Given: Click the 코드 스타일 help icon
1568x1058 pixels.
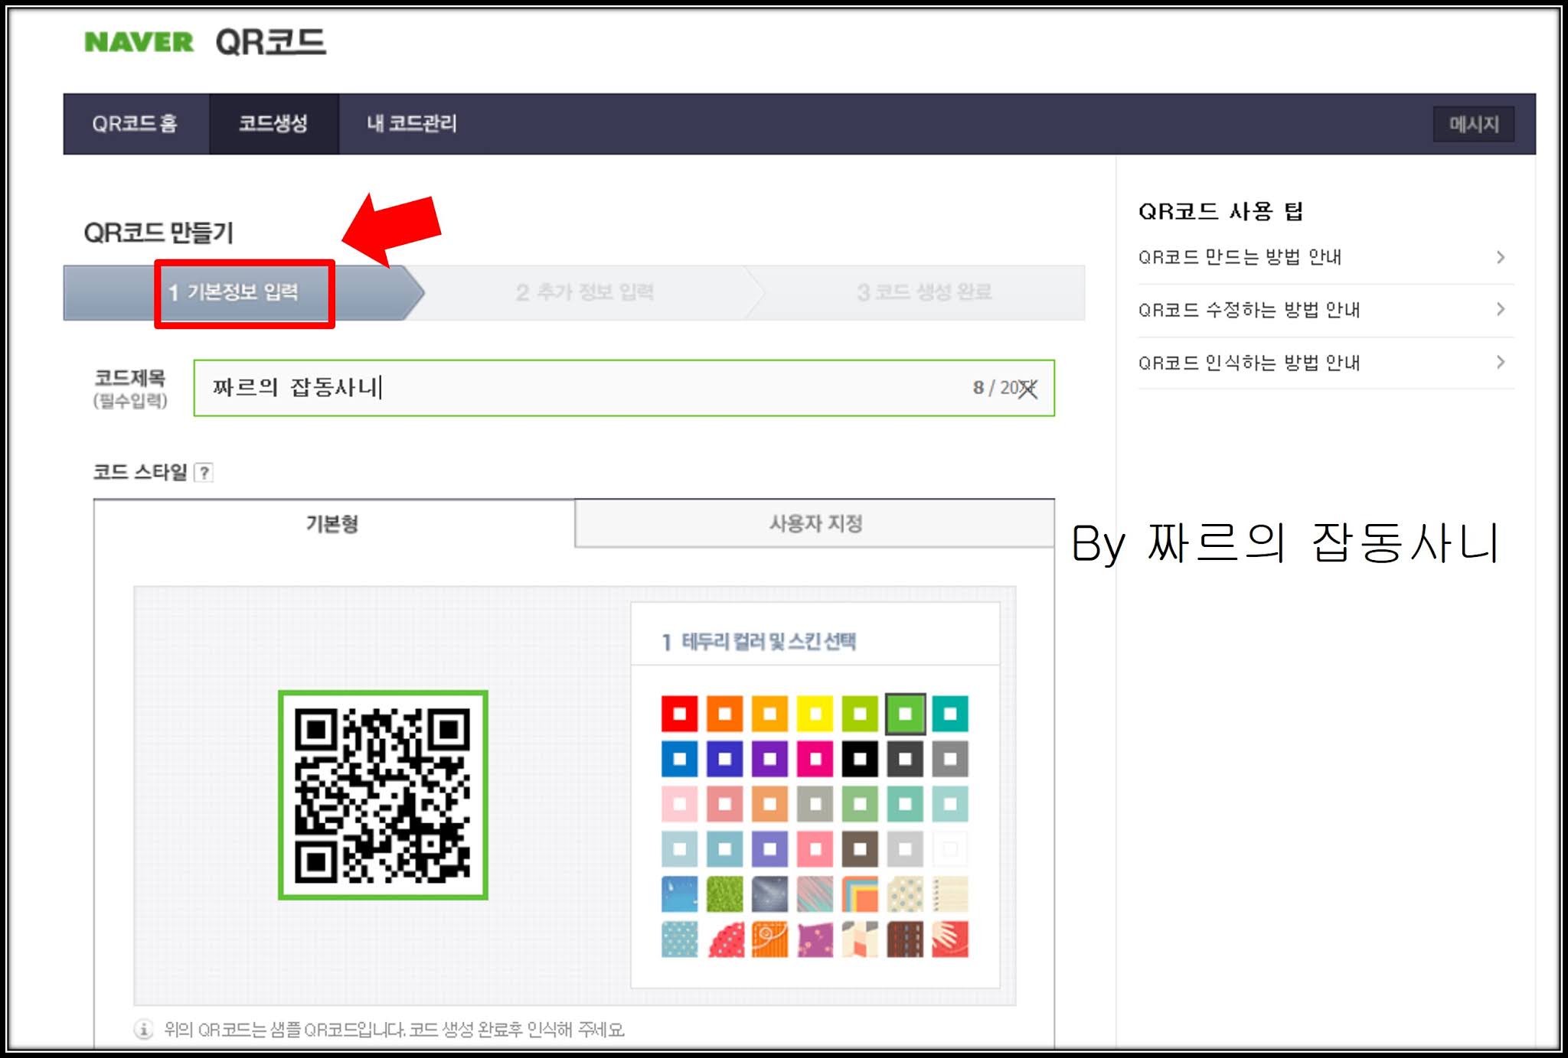Looking at the screenshot, I should coord(201,474).
